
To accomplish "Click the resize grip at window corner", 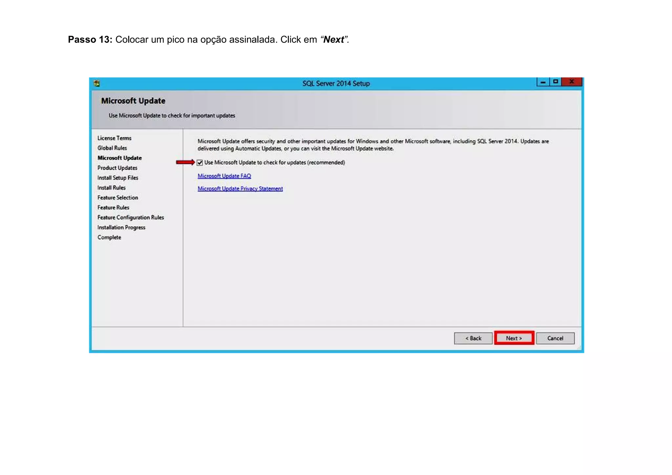I will (x=578, y=348).
